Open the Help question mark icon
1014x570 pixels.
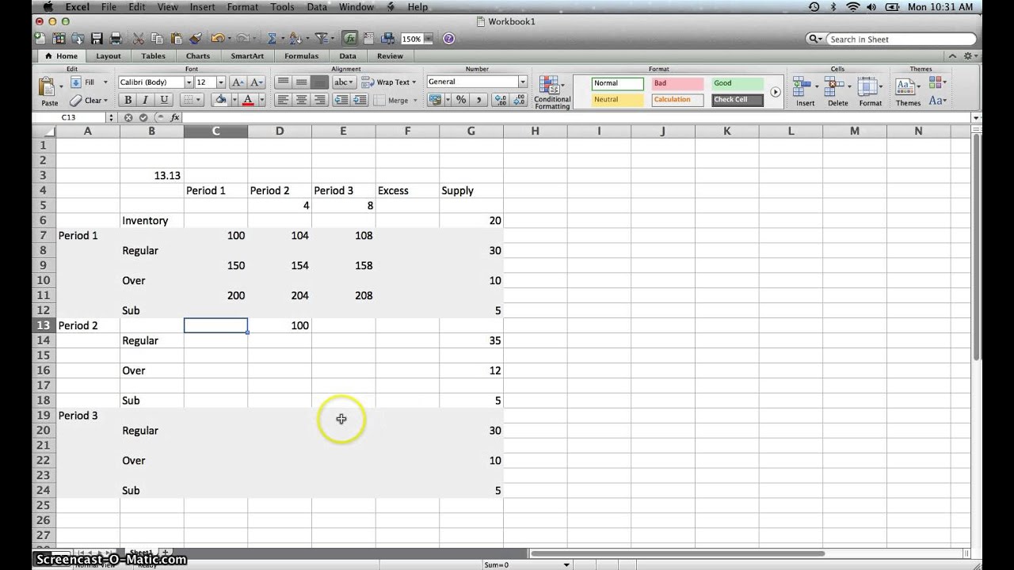coord(449,38)
